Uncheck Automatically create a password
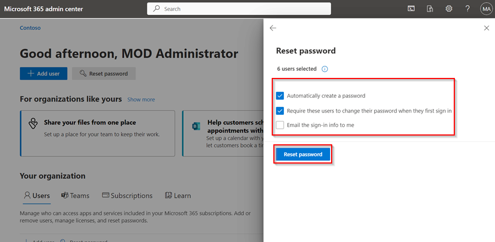The height and width of the screenshot is (242, 495). [x=280, y=95]
